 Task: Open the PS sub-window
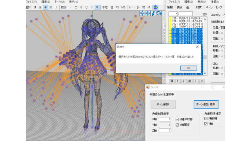[117, 7]
